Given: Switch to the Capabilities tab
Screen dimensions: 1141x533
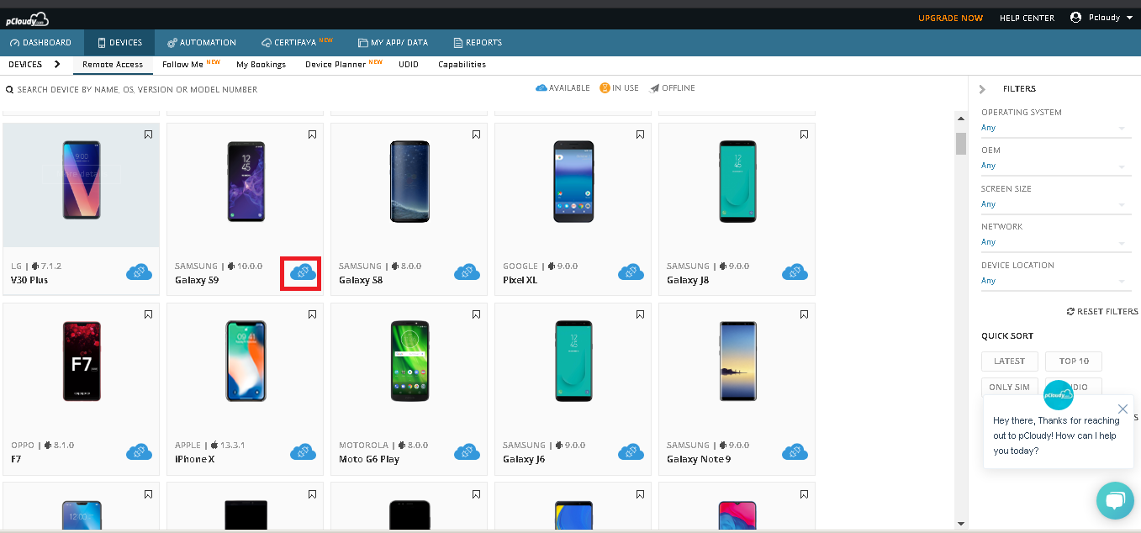Looking at the screenshot, I should coord(462,65).
